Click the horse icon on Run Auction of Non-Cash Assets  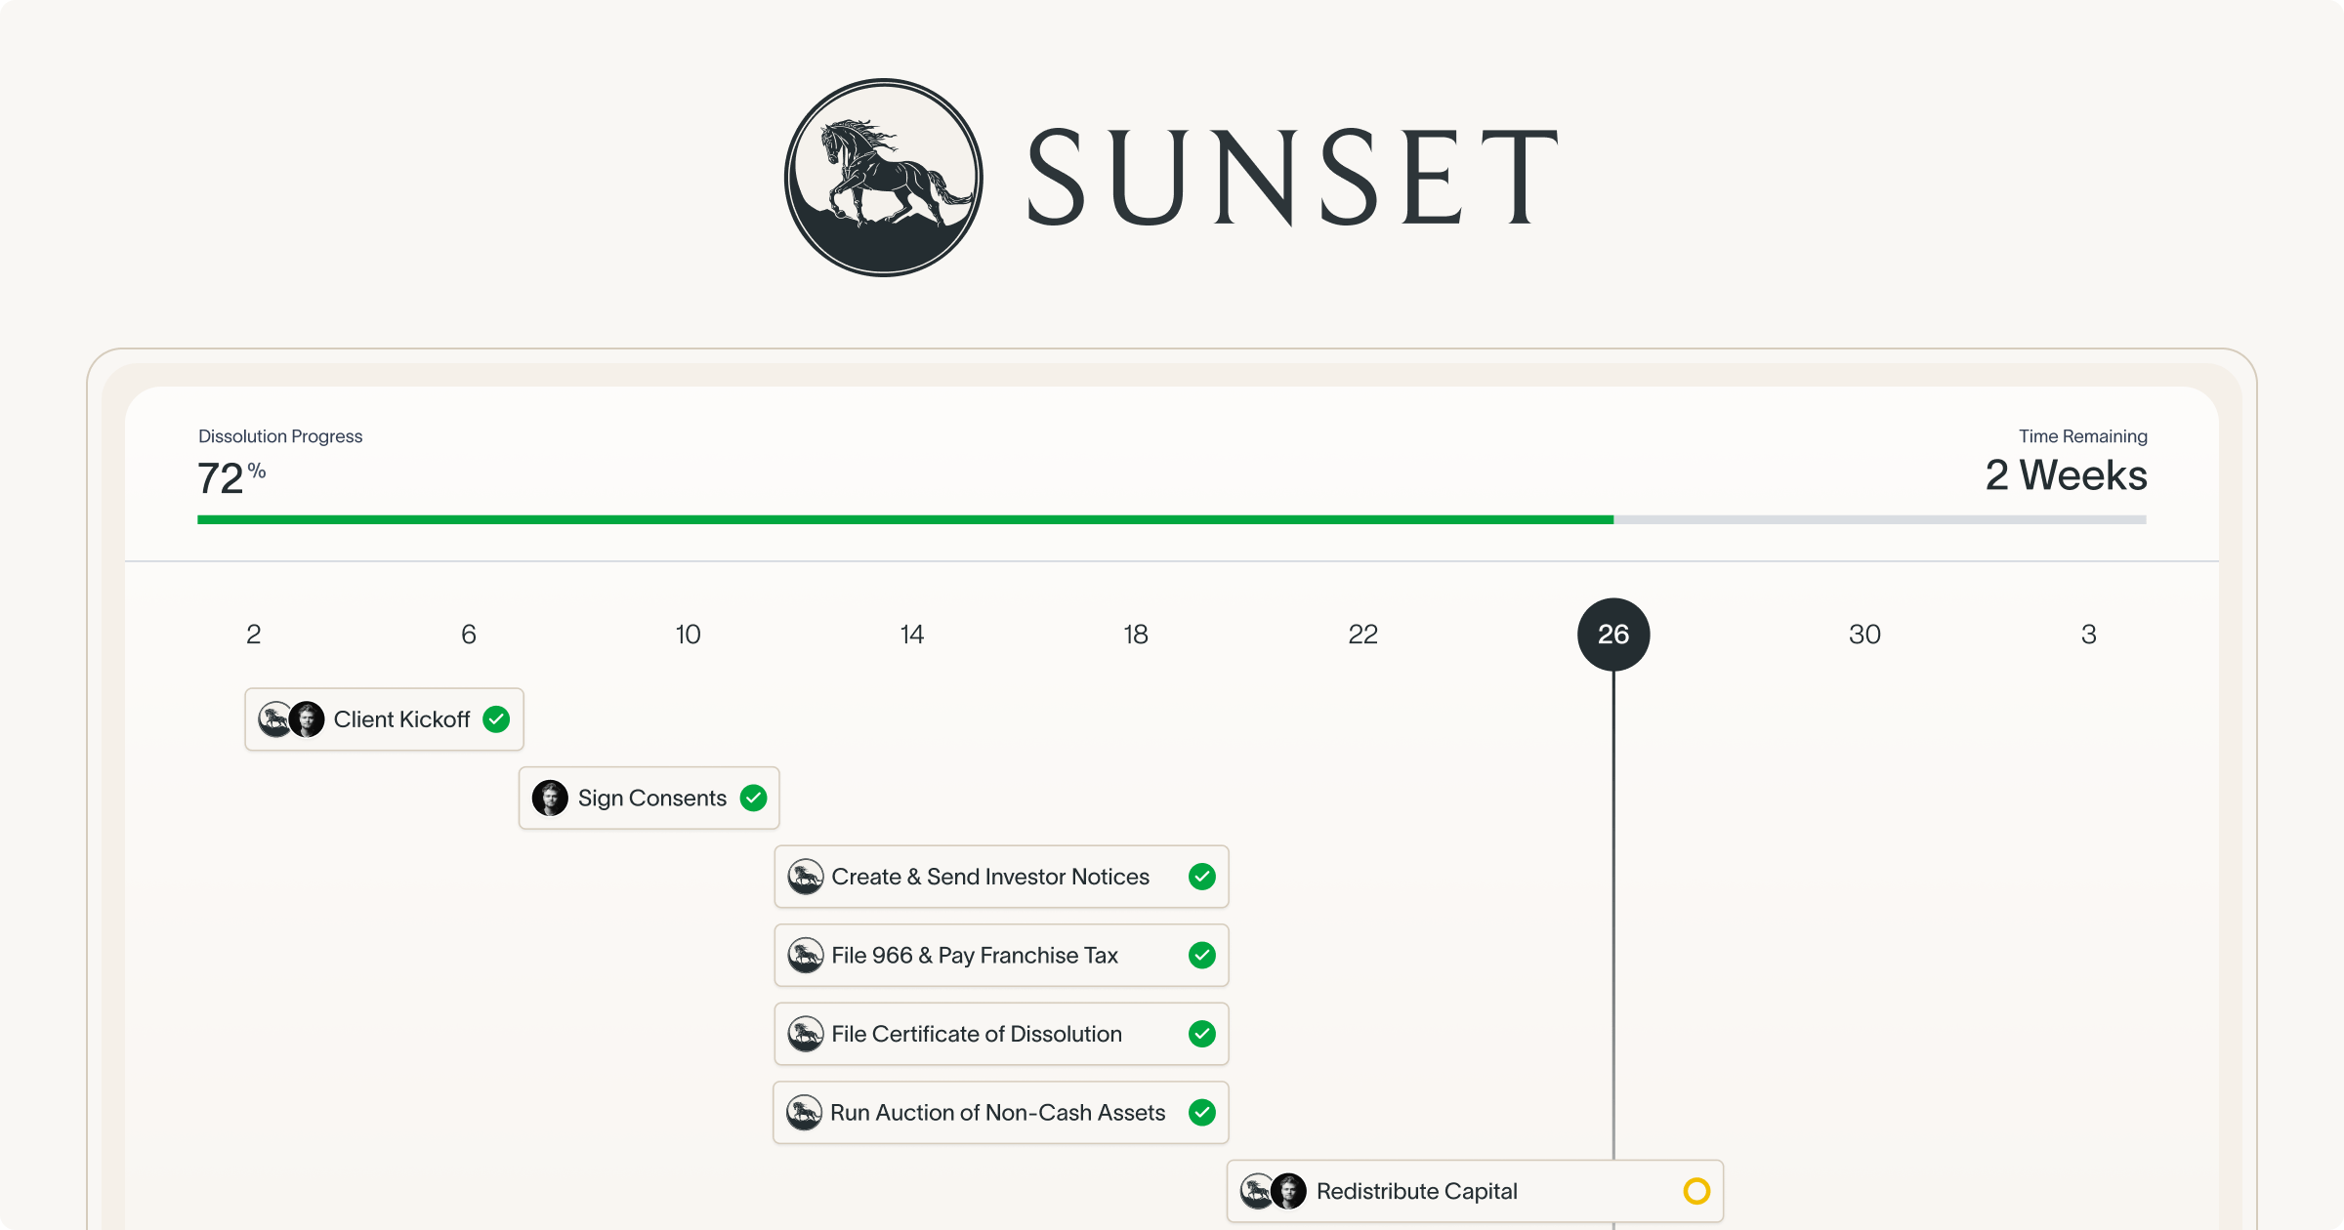coord(807,1112)
